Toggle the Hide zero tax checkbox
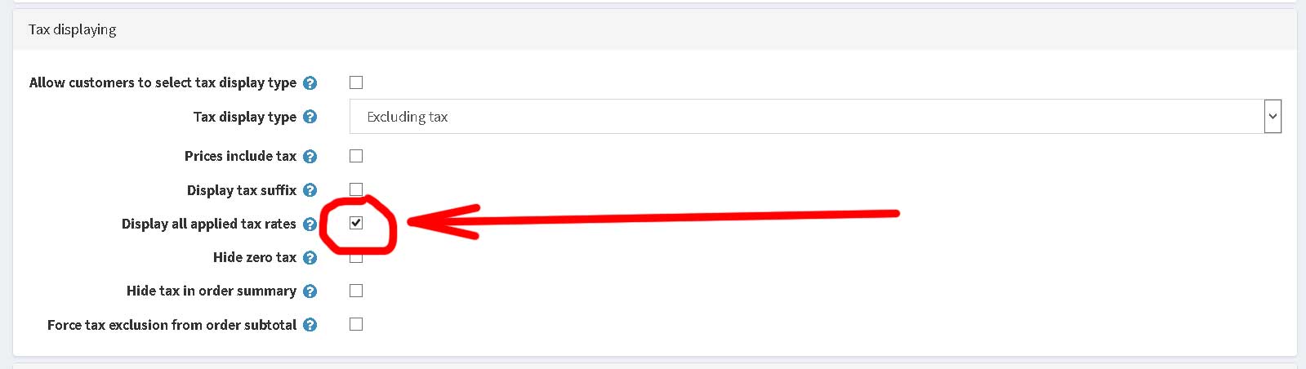This screenshot has height=369, width=1306. point(356,257)
